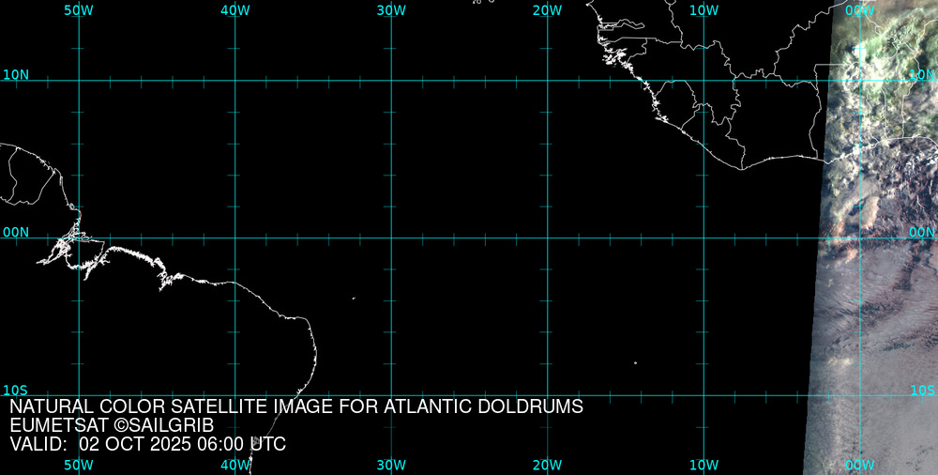Click the 10N latitude label on left edge

(x=16, y=74)
